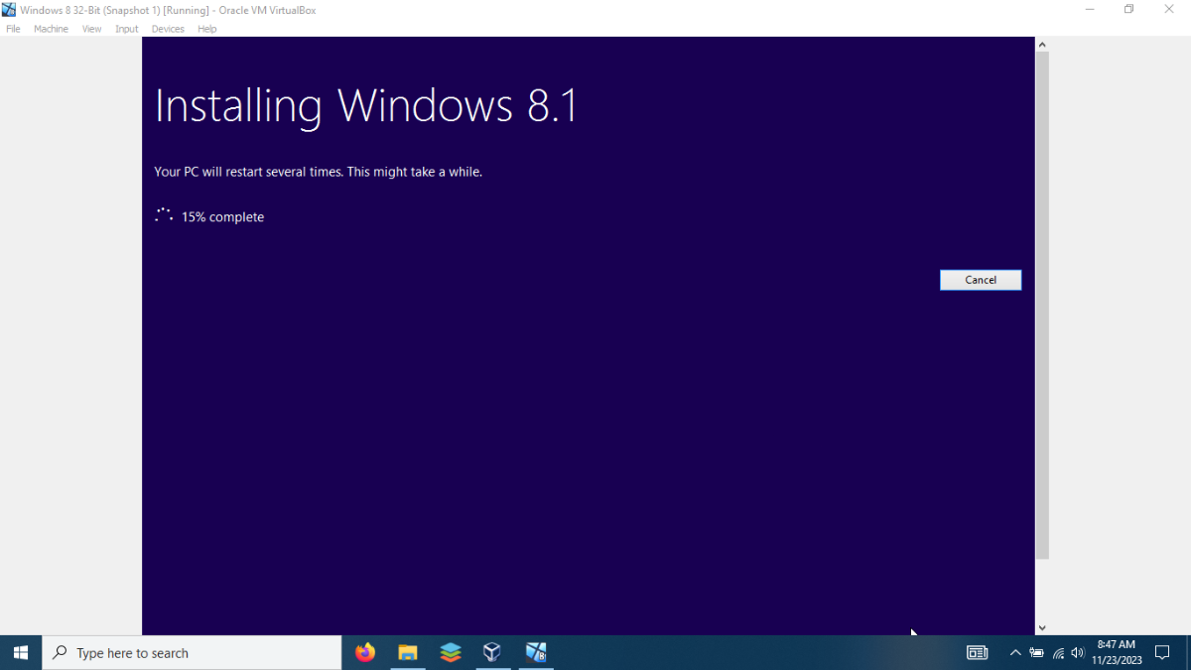Open the Devices menu
Image resolution: width=1191 pixels, height=670 pixels.
tap(168, 29)
